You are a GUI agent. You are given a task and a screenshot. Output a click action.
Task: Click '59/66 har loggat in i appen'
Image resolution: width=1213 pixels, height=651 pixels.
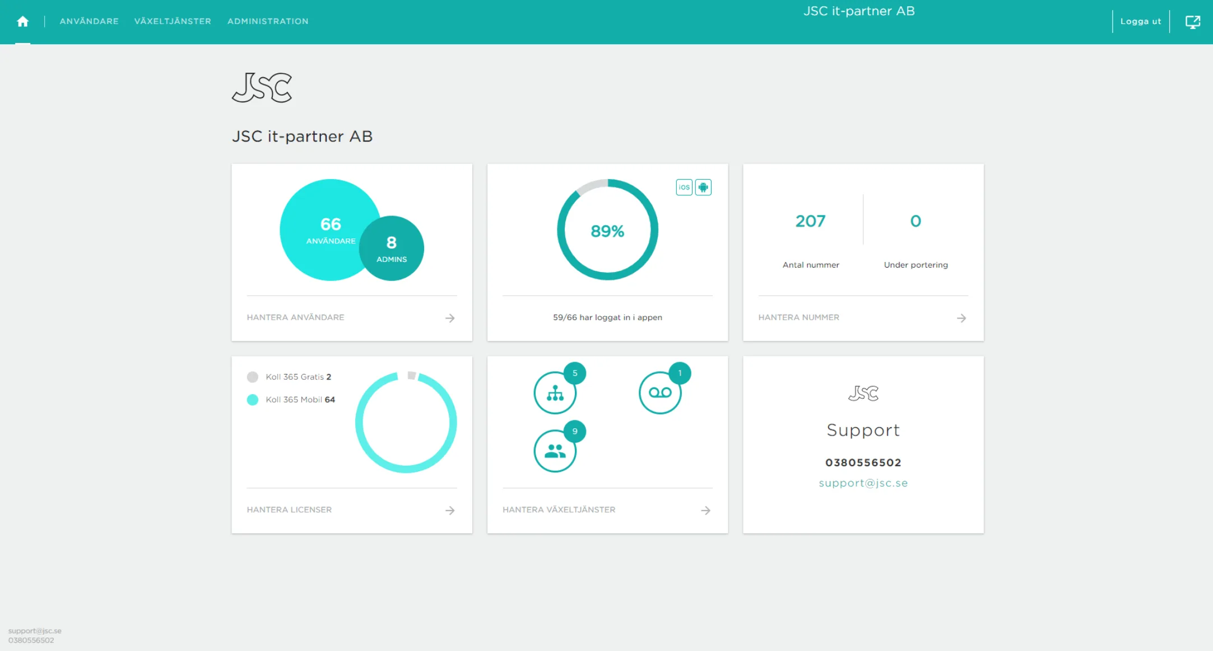coord(607,317)
